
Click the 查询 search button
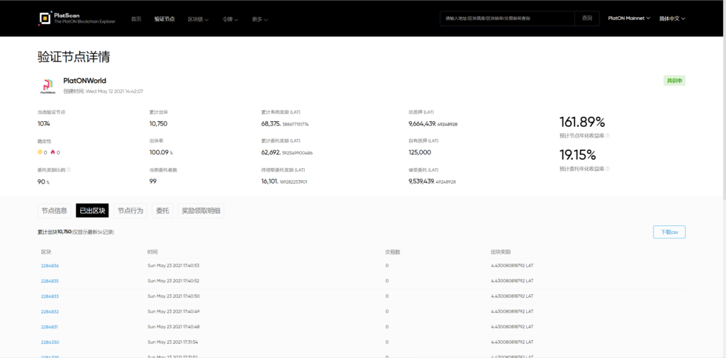coord(586,18)
